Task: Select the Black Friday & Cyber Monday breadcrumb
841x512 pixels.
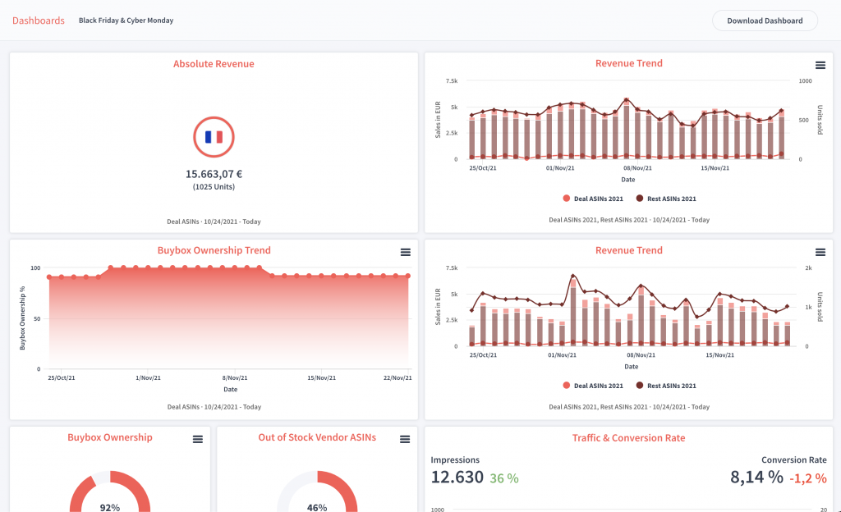Action: (126, 21)
